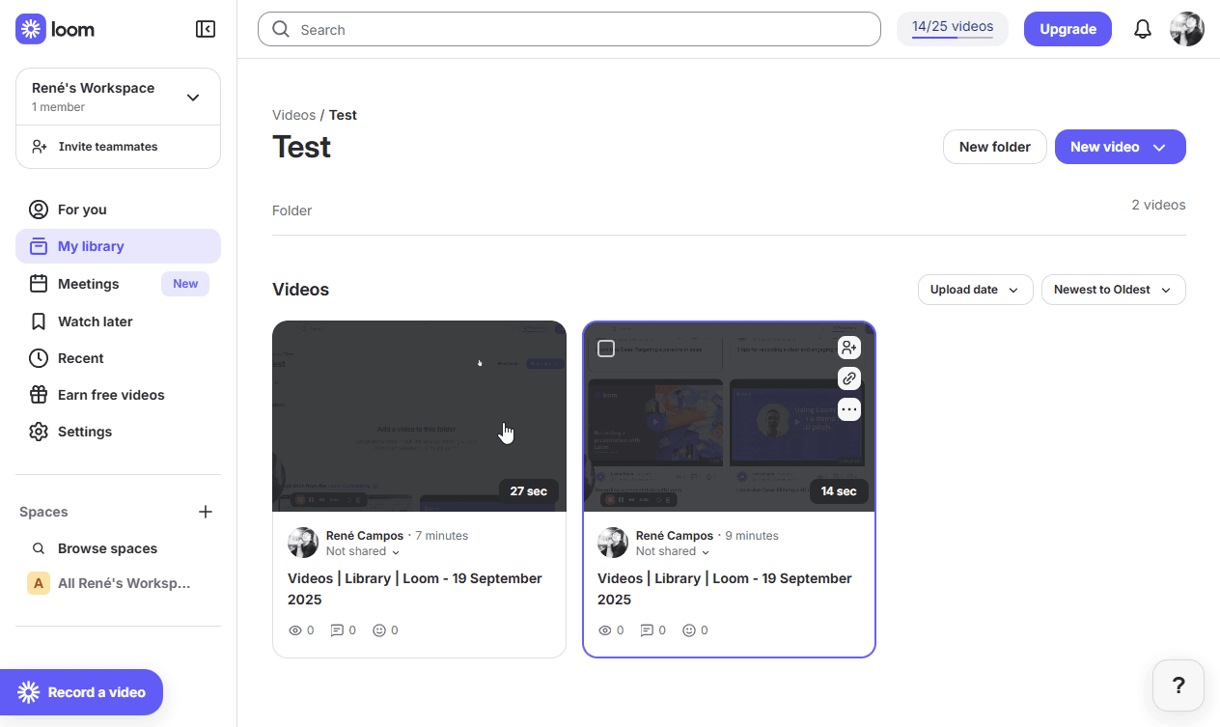Click the user profile avatar
The width and height of the screenshot is (1220, 727).
coord(1187,29)
